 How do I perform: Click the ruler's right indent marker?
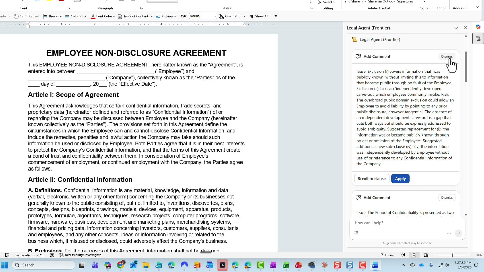(x=244, y=25)
